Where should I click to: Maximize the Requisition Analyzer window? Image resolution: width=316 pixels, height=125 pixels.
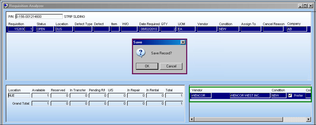coord(305,6)
